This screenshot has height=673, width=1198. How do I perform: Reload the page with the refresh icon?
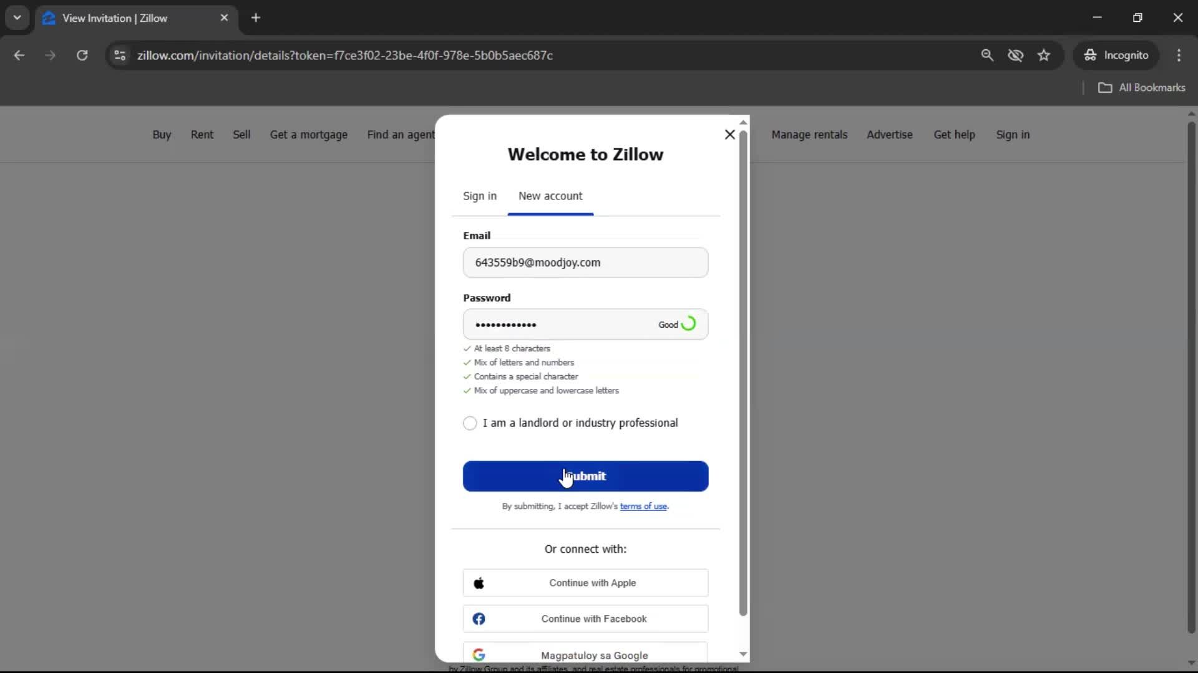pyautogui.click(x=82, y=55)
